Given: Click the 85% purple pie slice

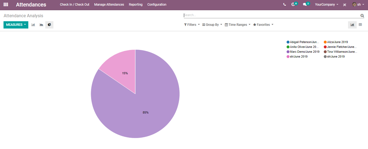Looking at the screenshot, I should point(146,112).
